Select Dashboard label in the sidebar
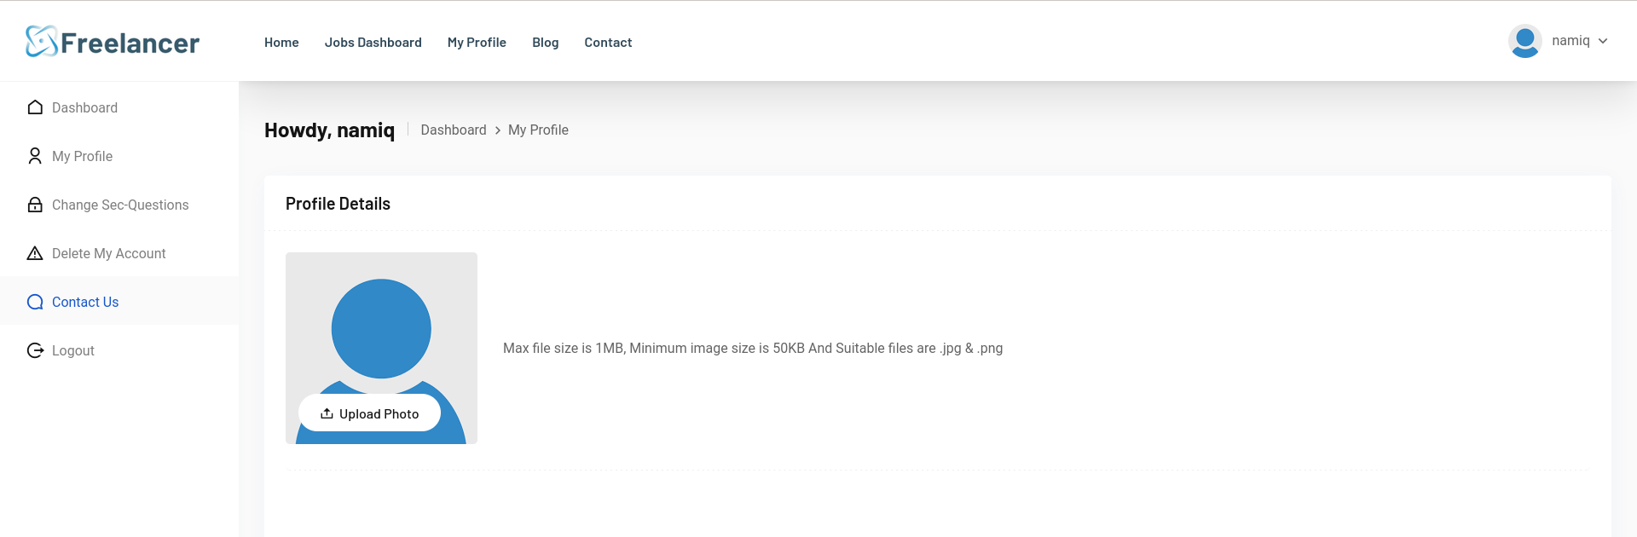The height and width of the screenshot is (537, 1637). (x=84, y=107)
